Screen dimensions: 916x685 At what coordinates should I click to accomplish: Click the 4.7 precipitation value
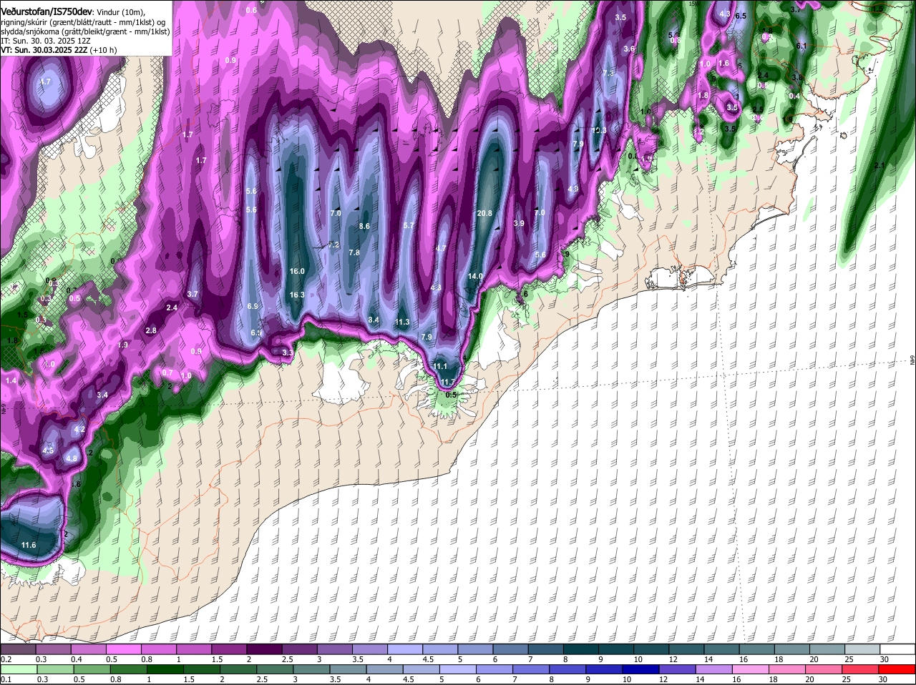441,248
